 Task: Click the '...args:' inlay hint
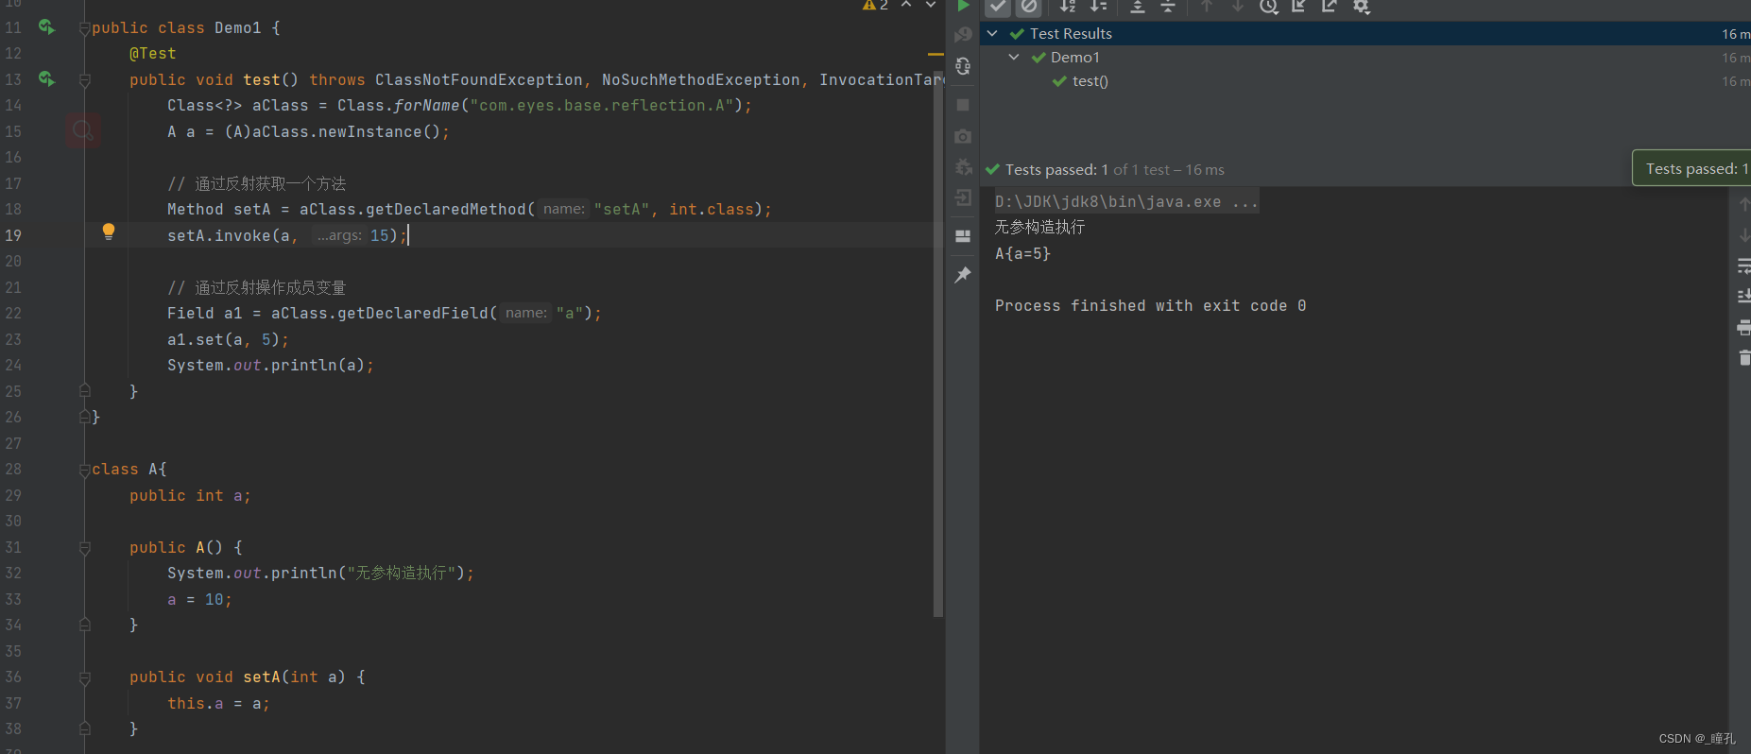[339, 235]
